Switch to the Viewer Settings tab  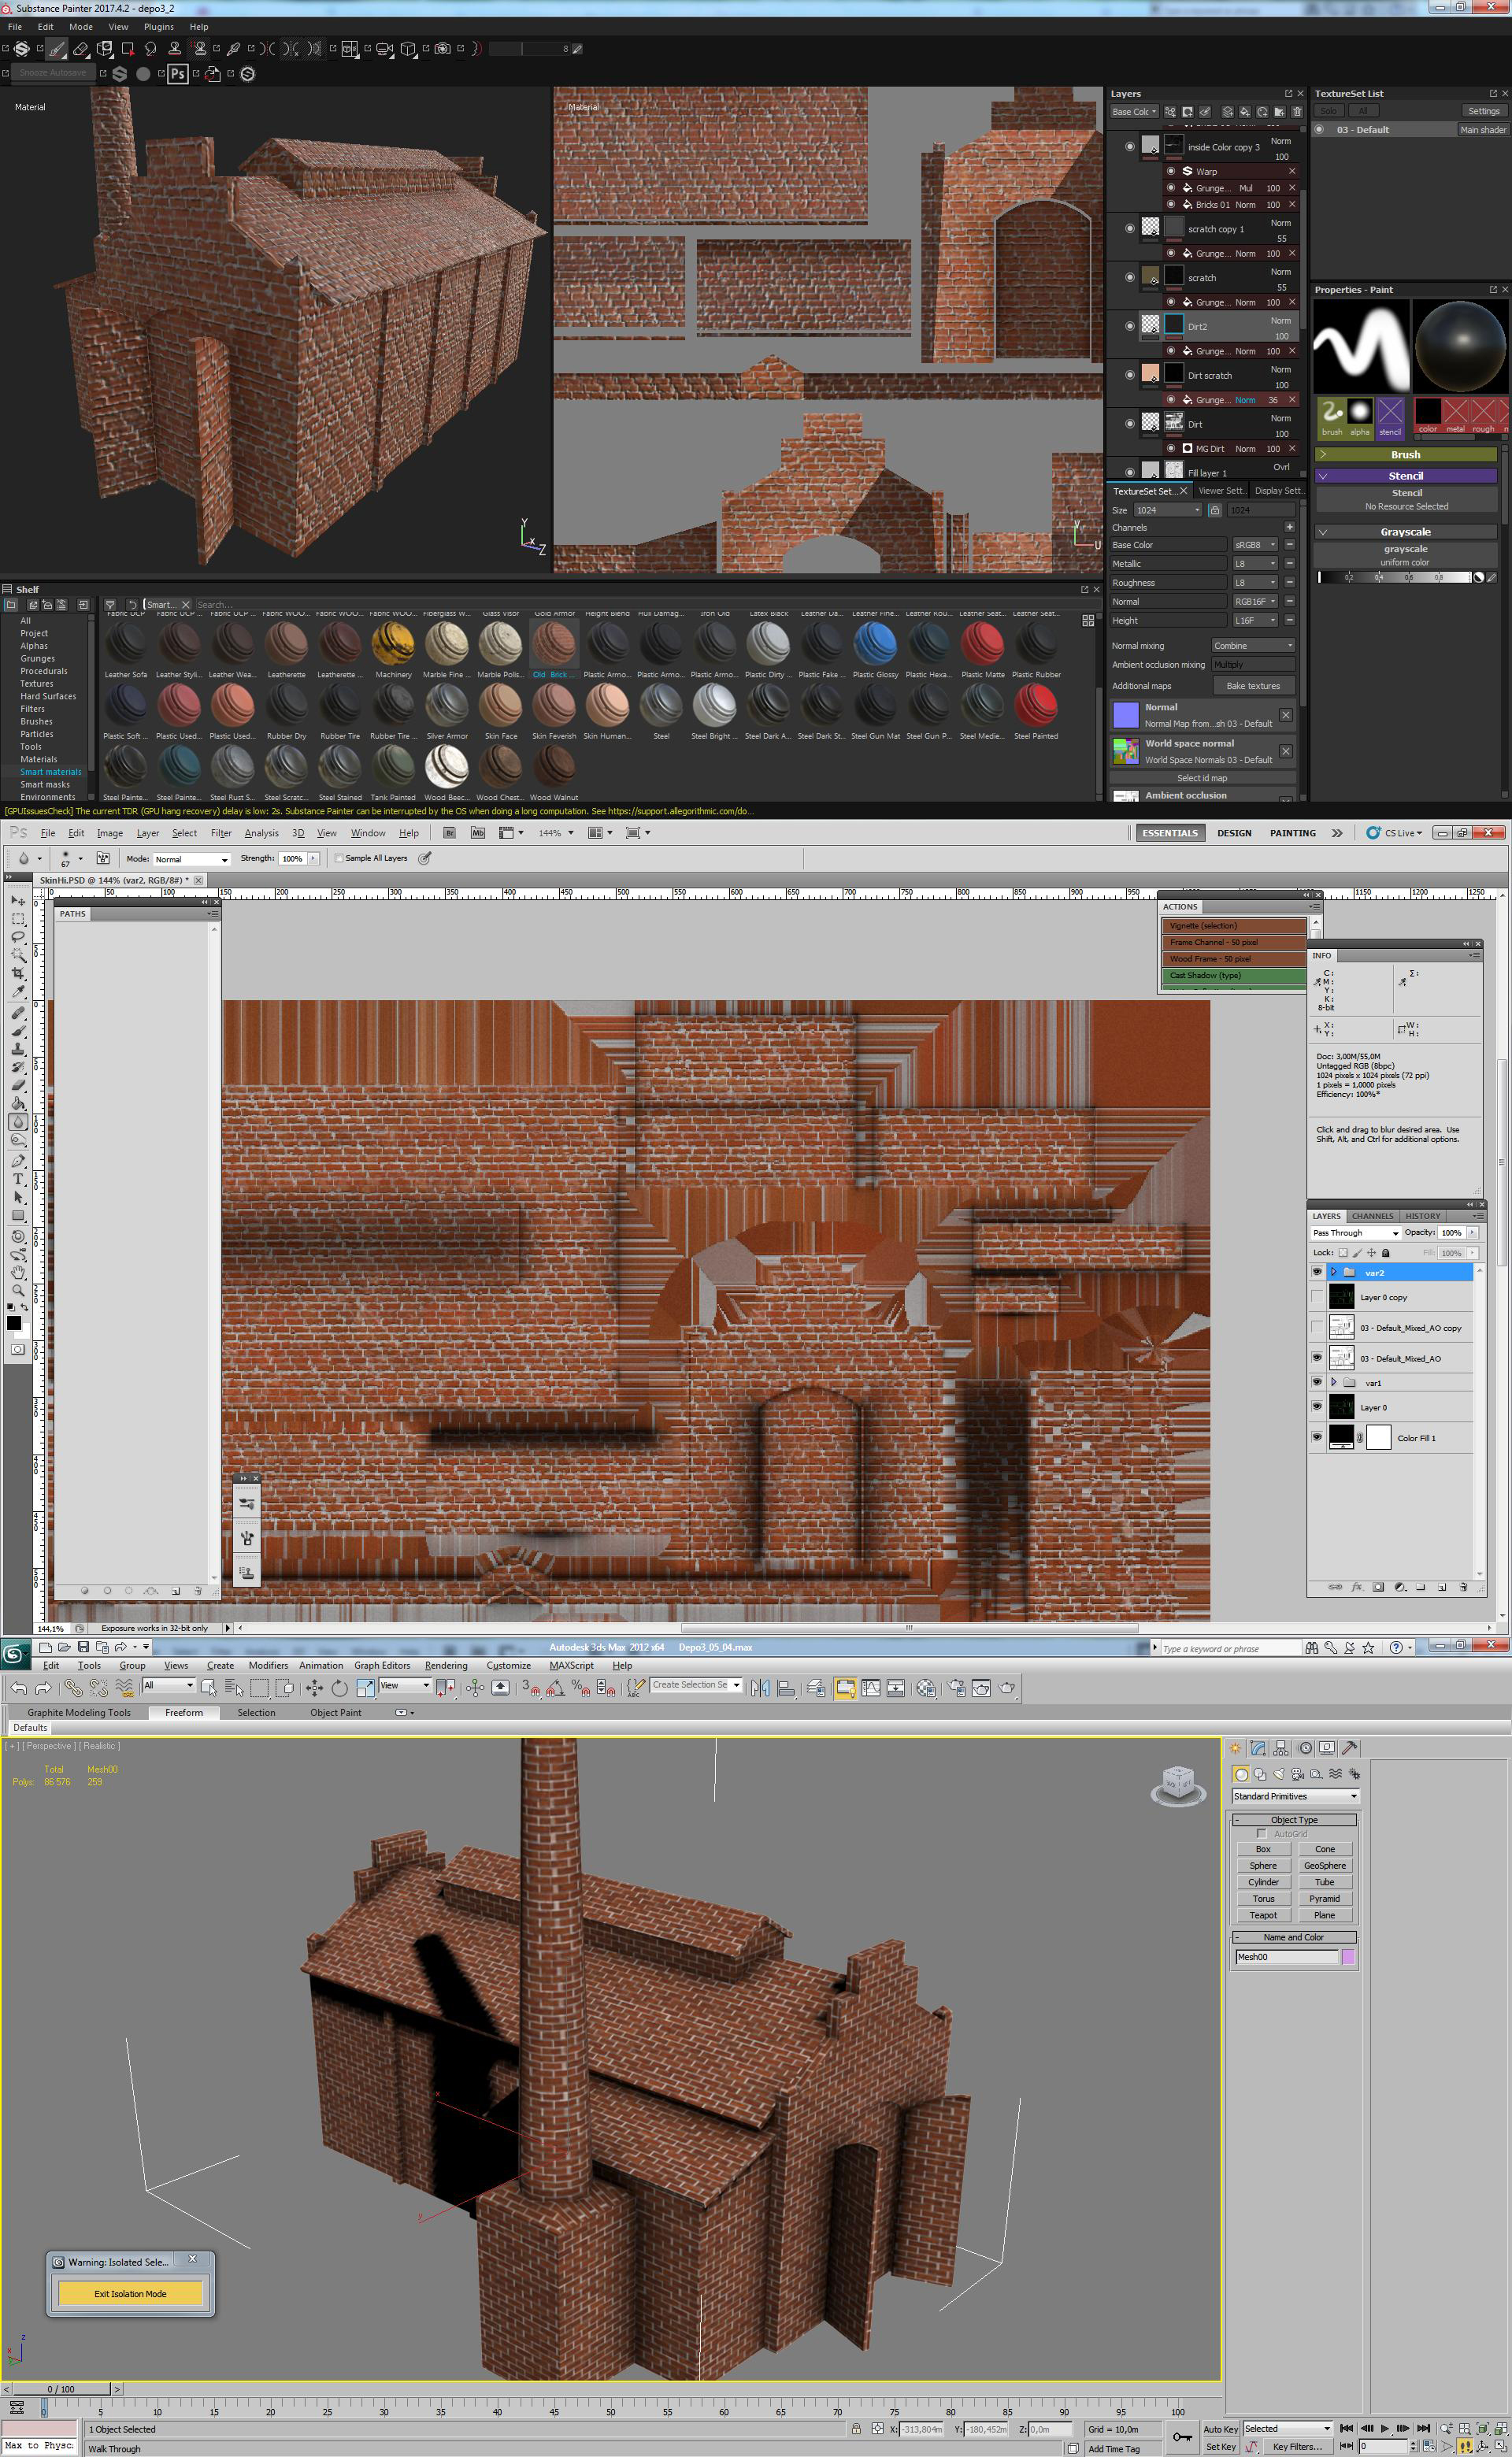(1221, 491)
